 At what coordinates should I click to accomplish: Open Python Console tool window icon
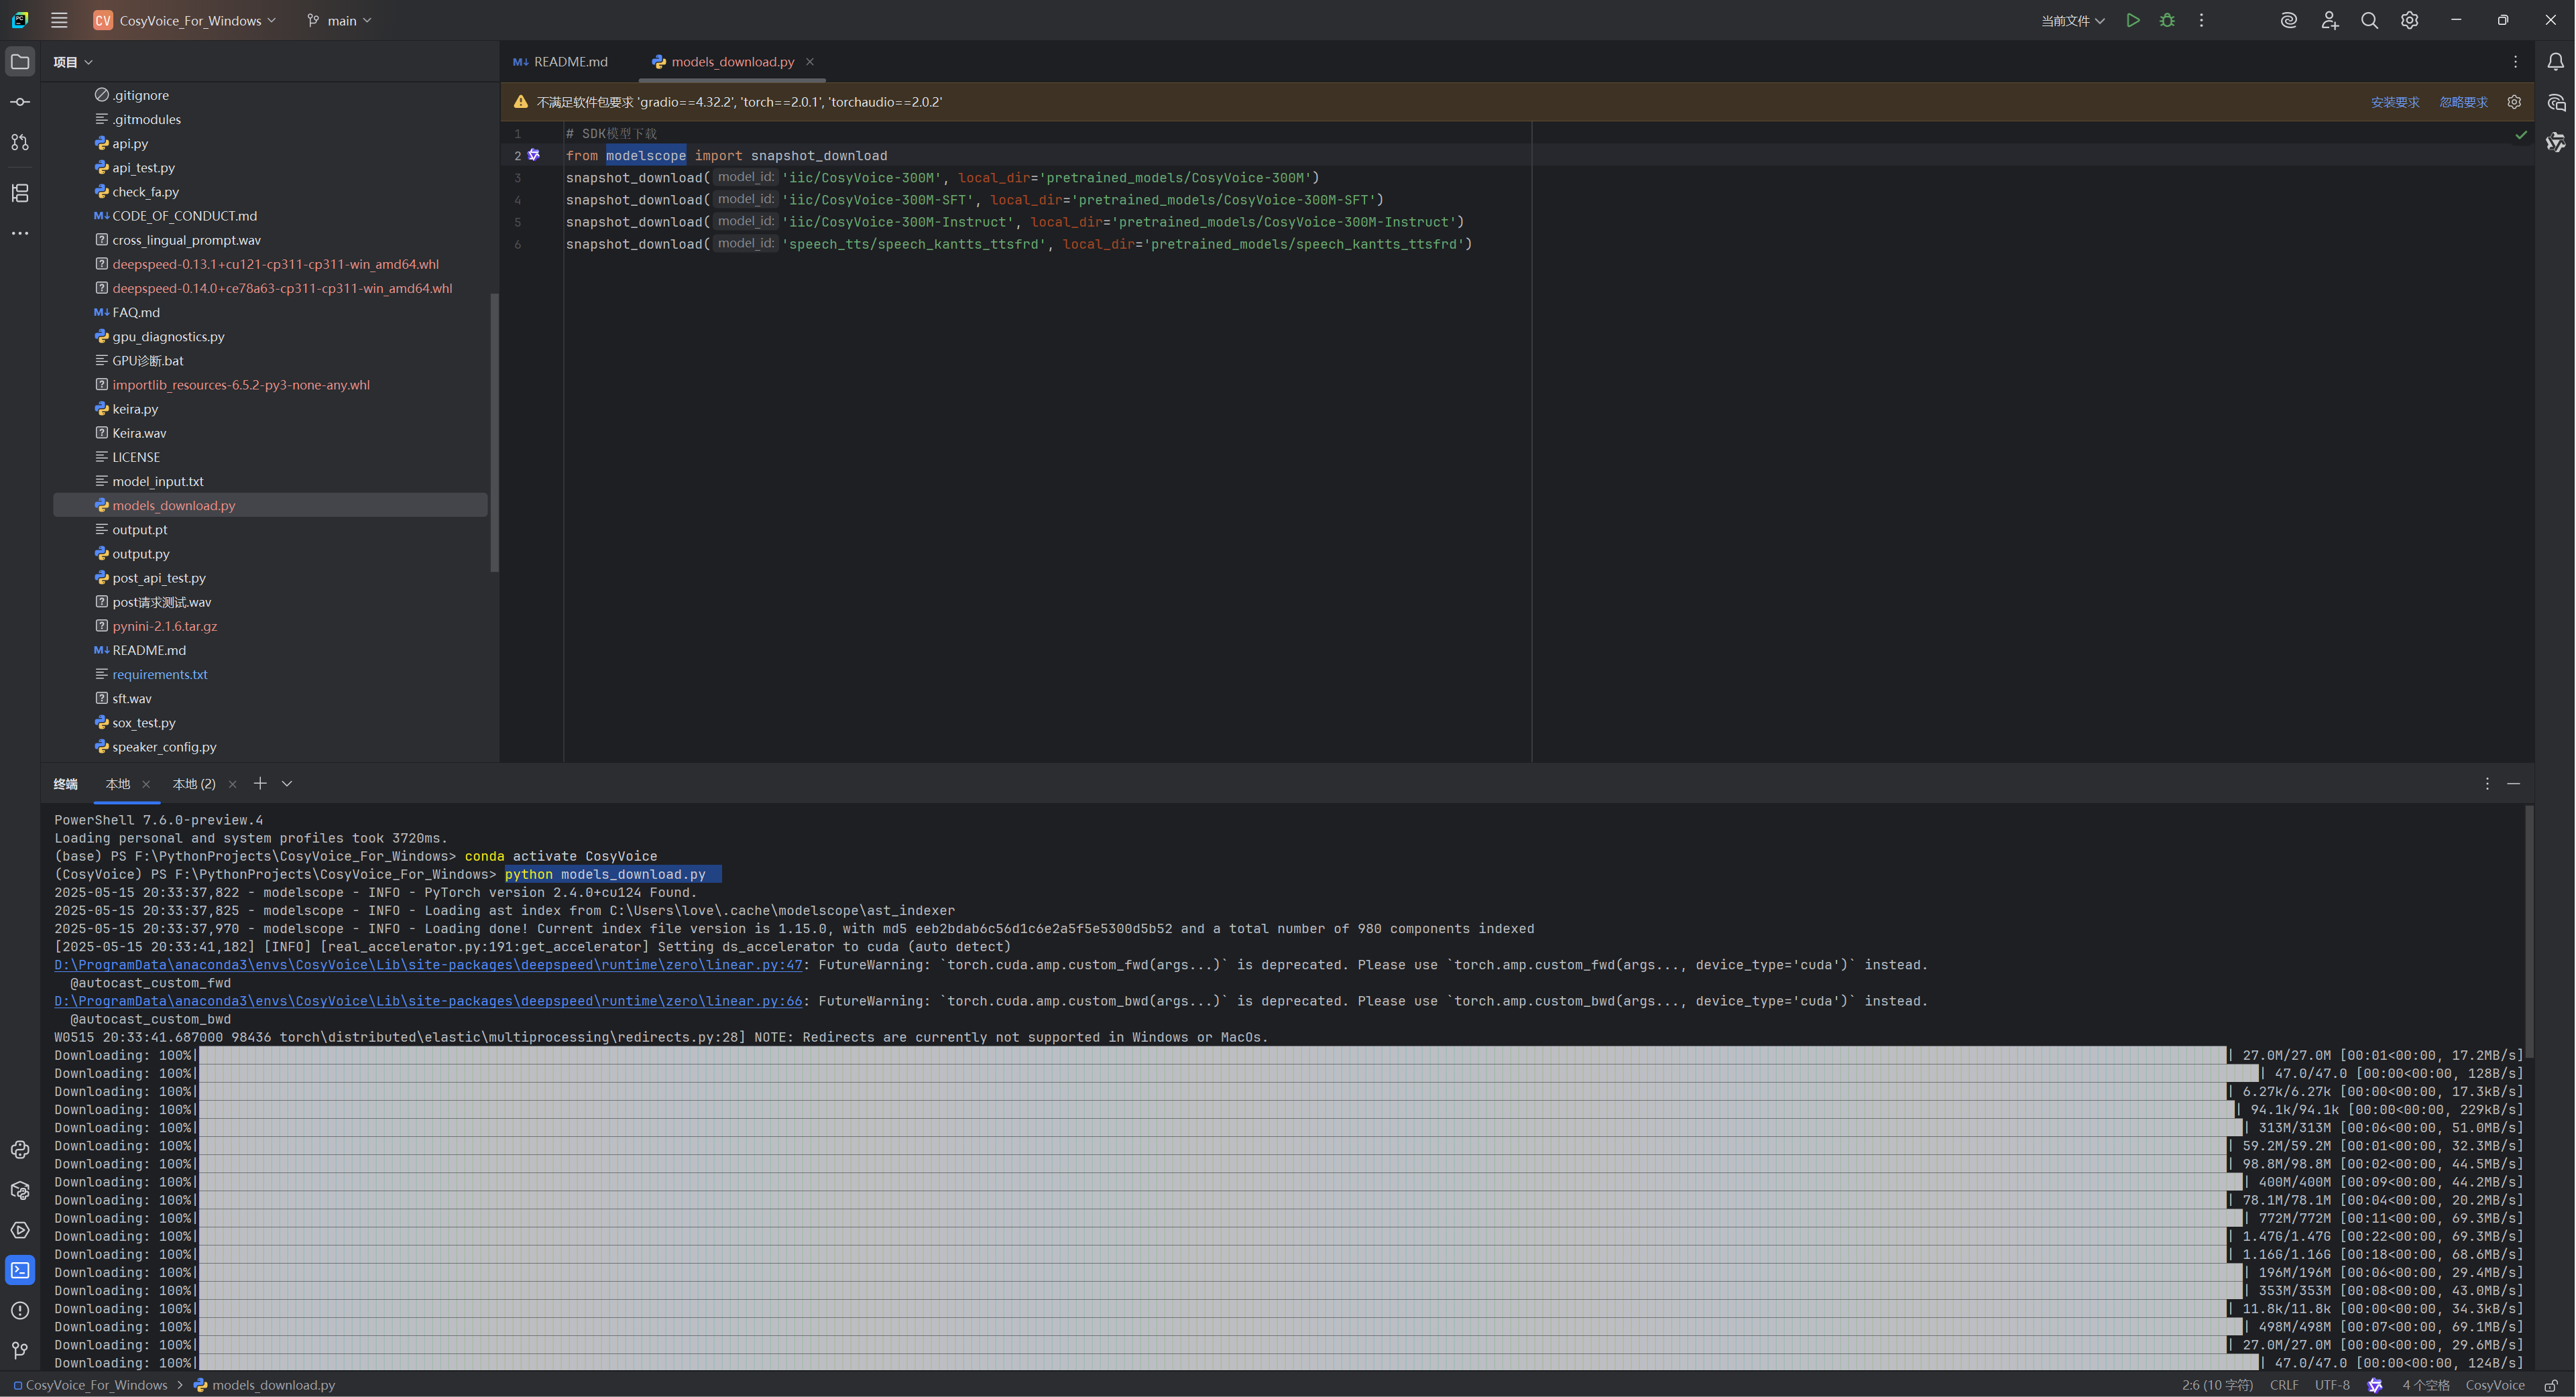pos(20,1150)
